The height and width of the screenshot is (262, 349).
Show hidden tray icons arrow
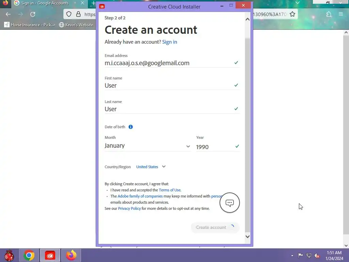pyautogui.click(x=292, y=256)
